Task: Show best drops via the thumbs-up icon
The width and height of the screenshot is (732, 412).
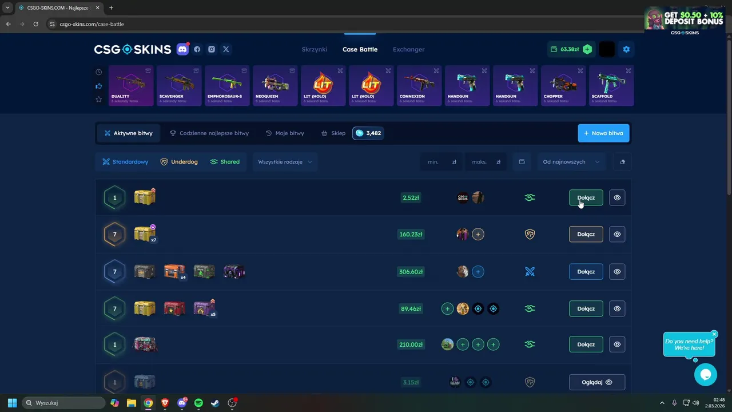Action: coord(99,86)
